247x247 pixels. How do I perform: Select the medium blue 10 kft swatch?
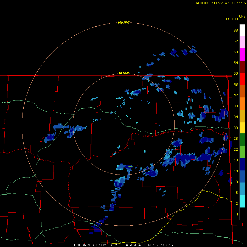[242, 176]
